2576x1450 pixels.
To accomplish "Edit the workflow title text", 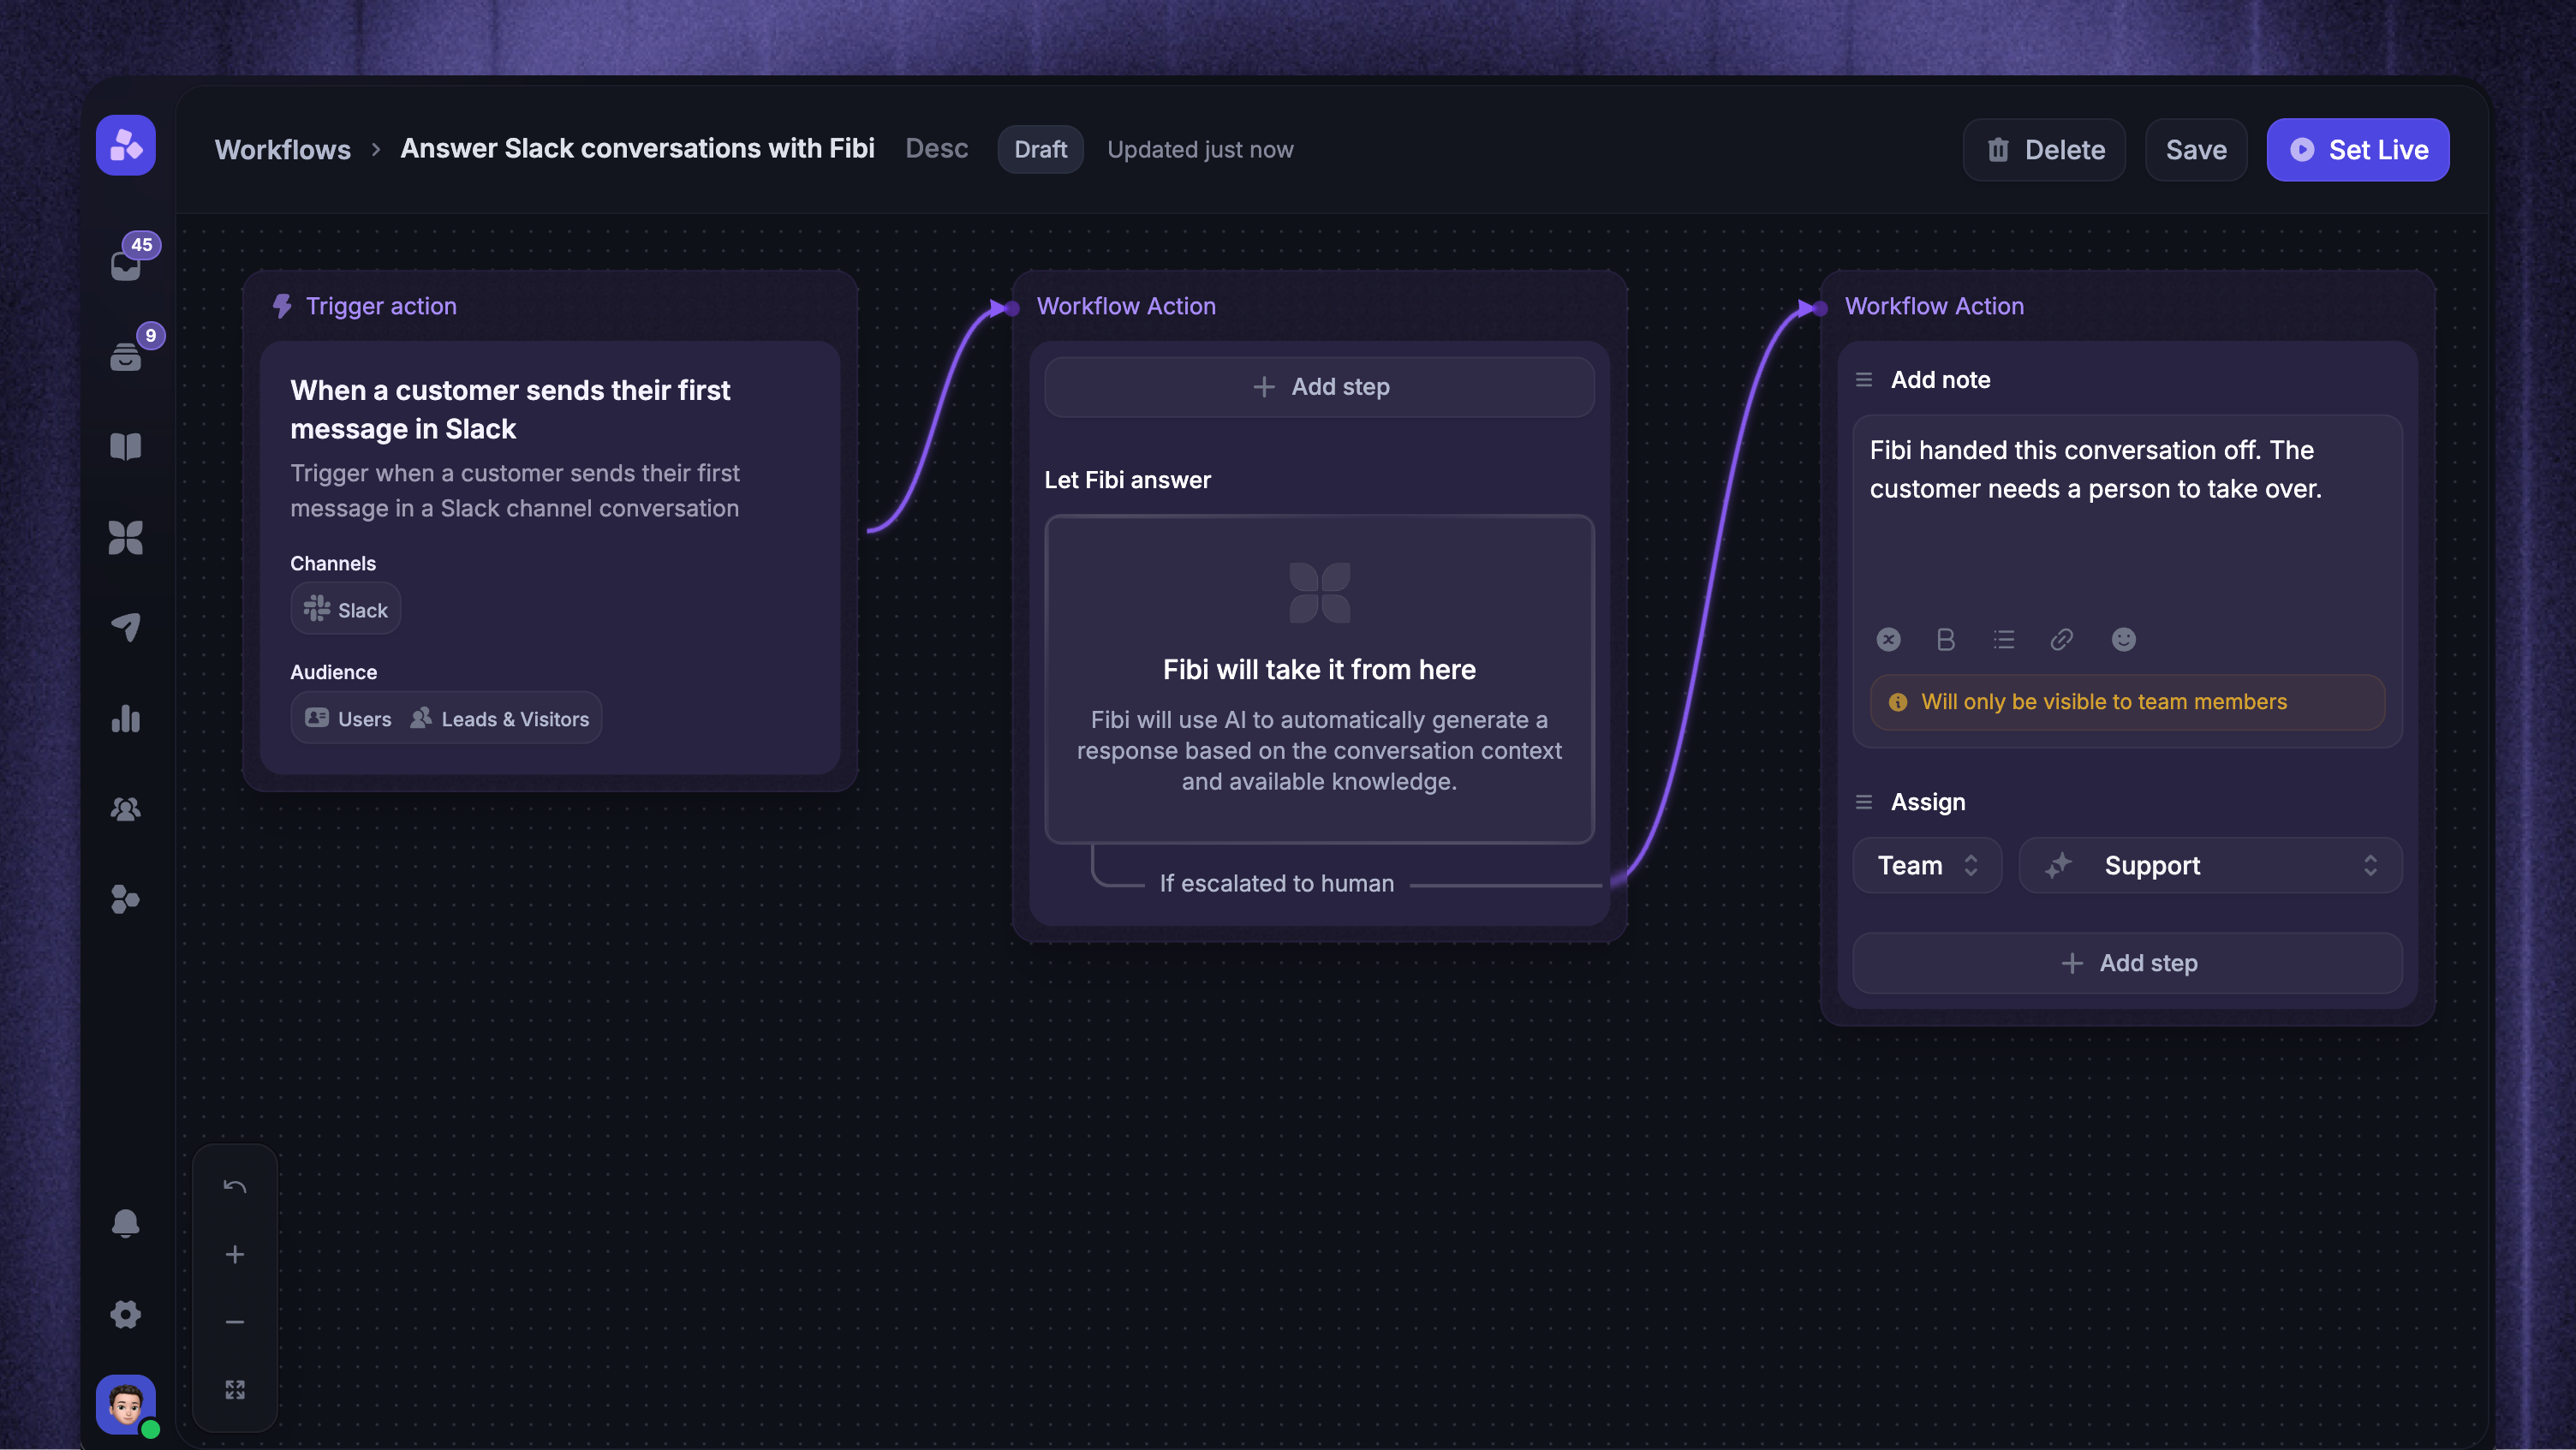I will (x=638, y=148).
